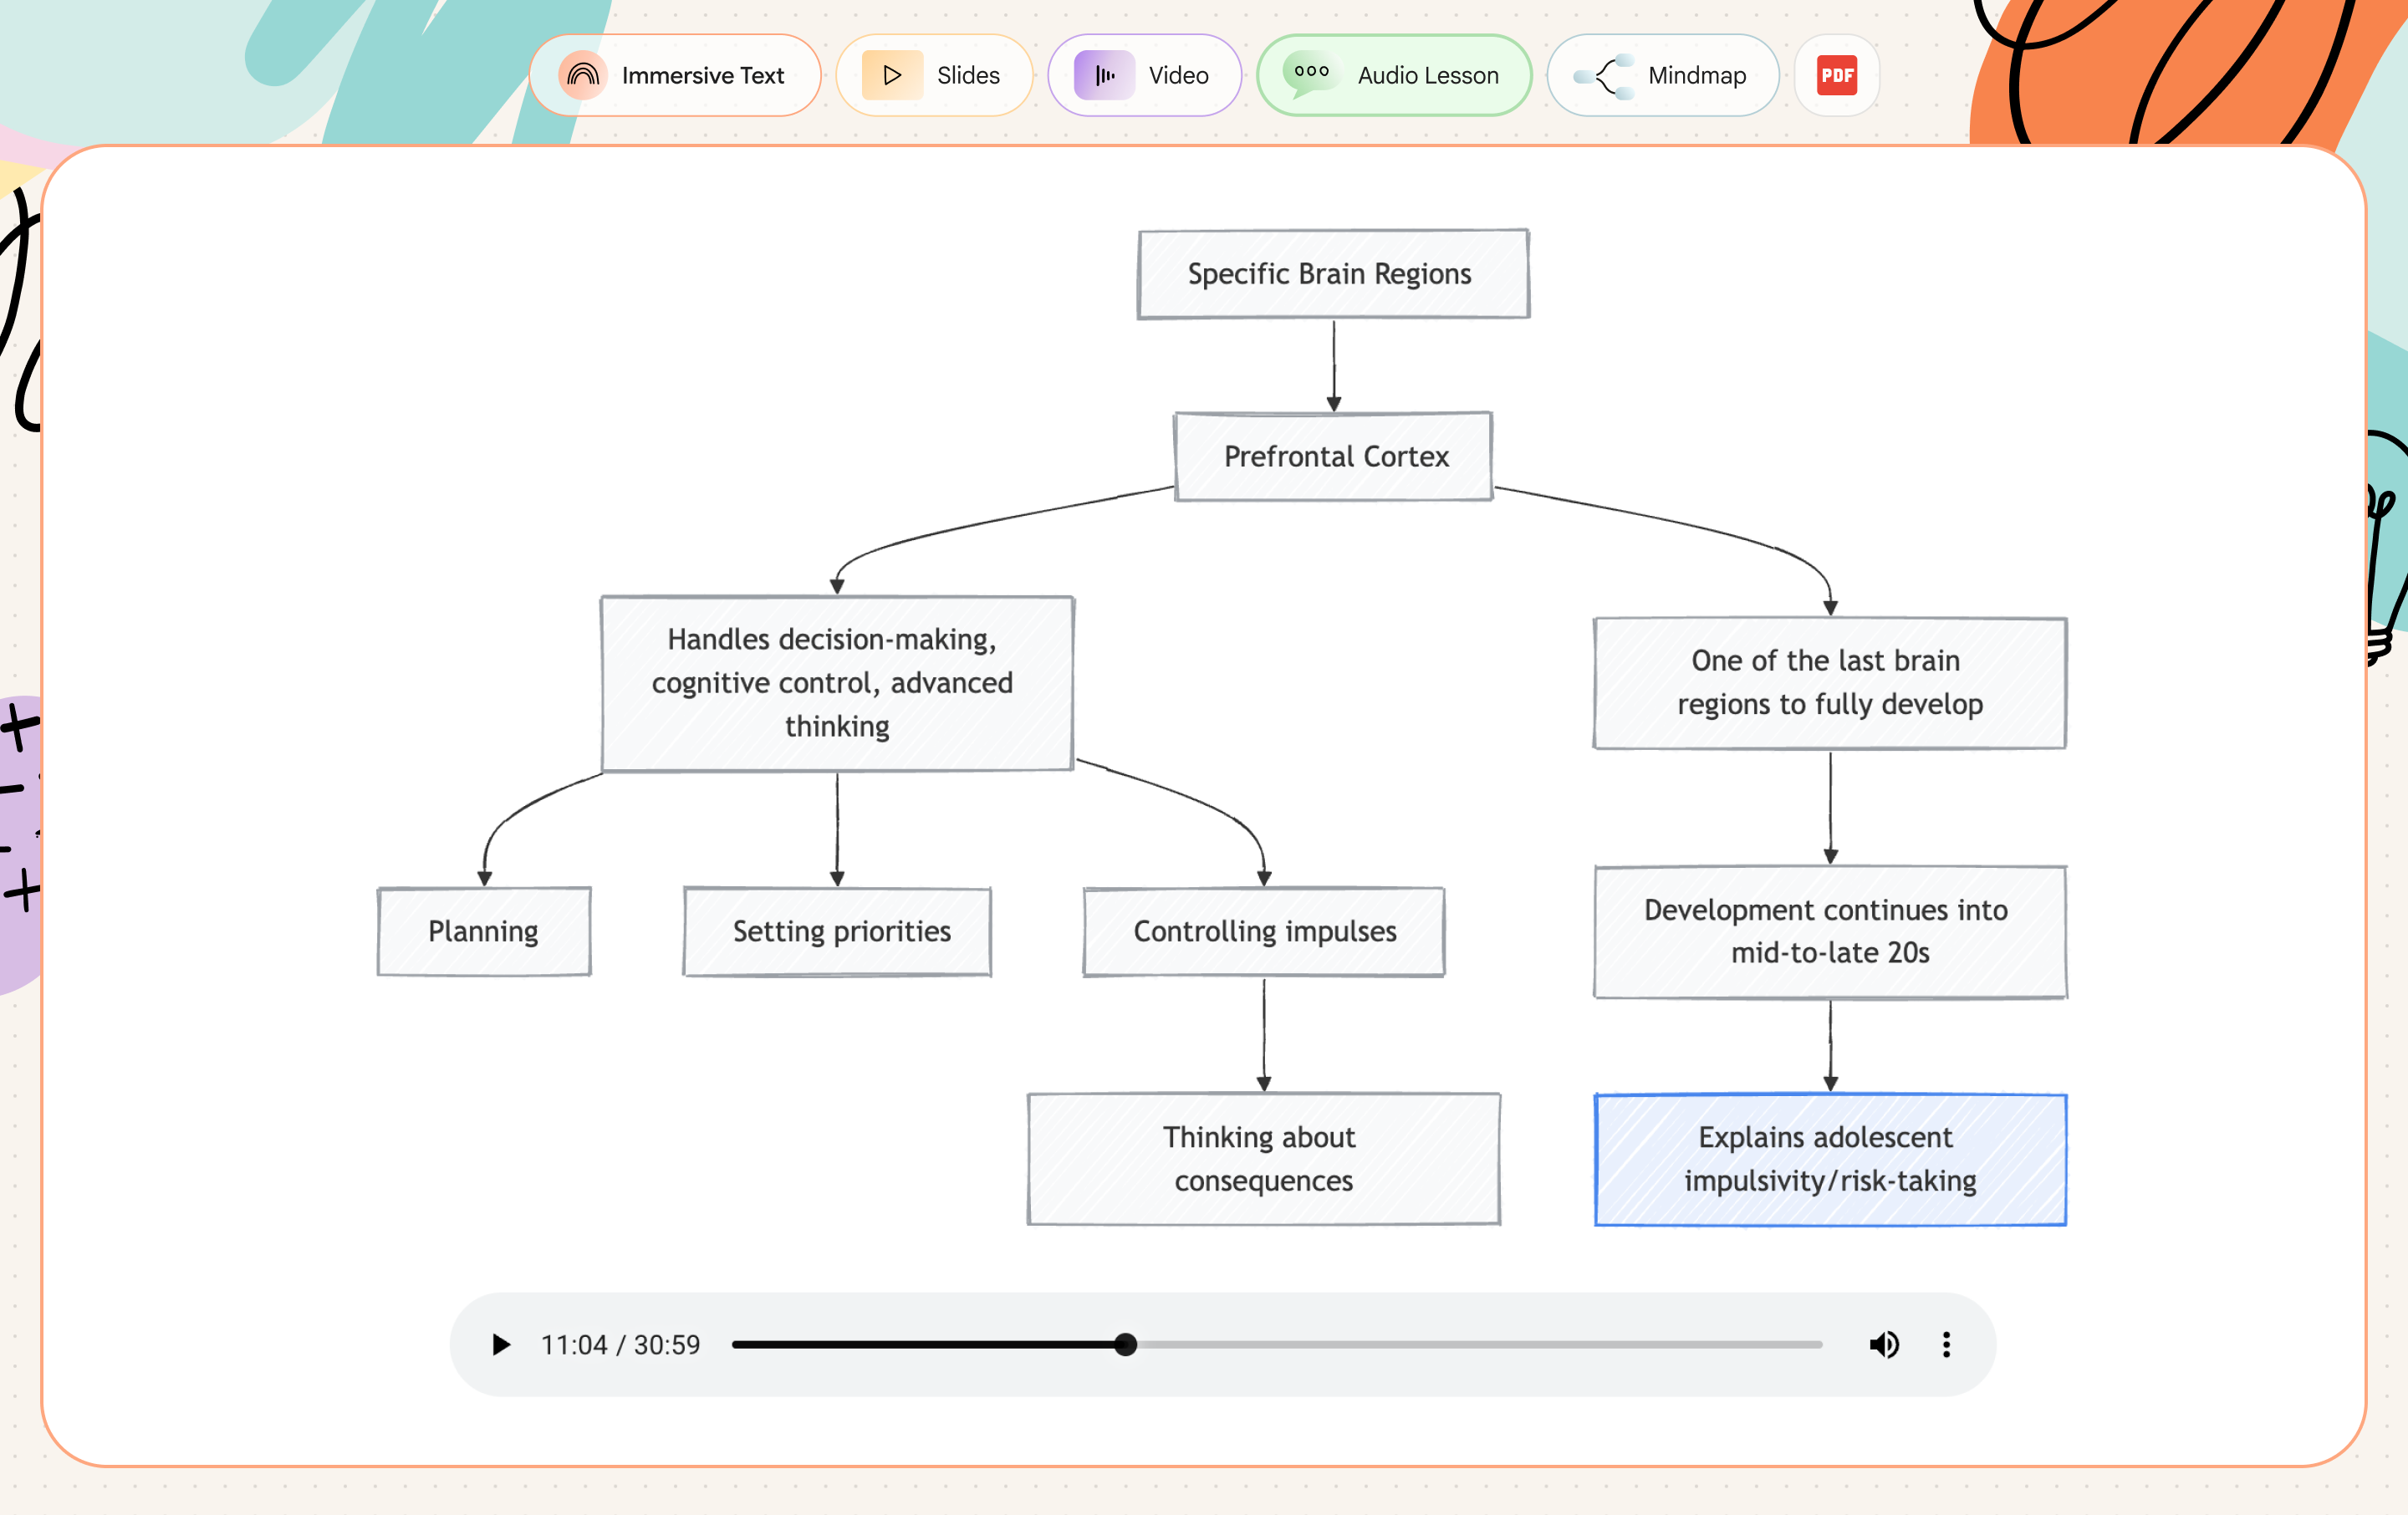This screenshot has width=2408, height=1515.
Task: Select the Prefrontal Cortex node
Action: pos(1333,456)
